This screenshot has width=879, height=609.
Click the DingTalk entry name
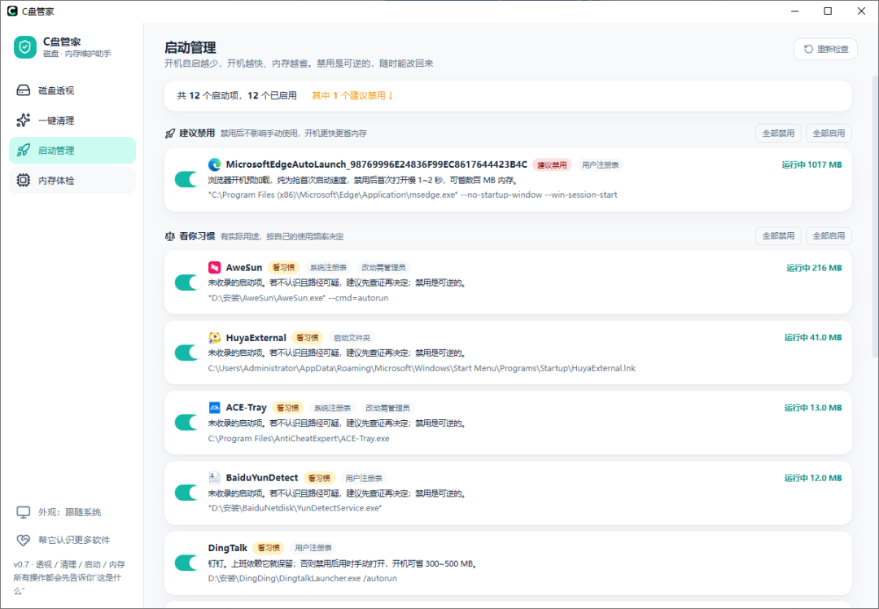(x=228, y=548)
